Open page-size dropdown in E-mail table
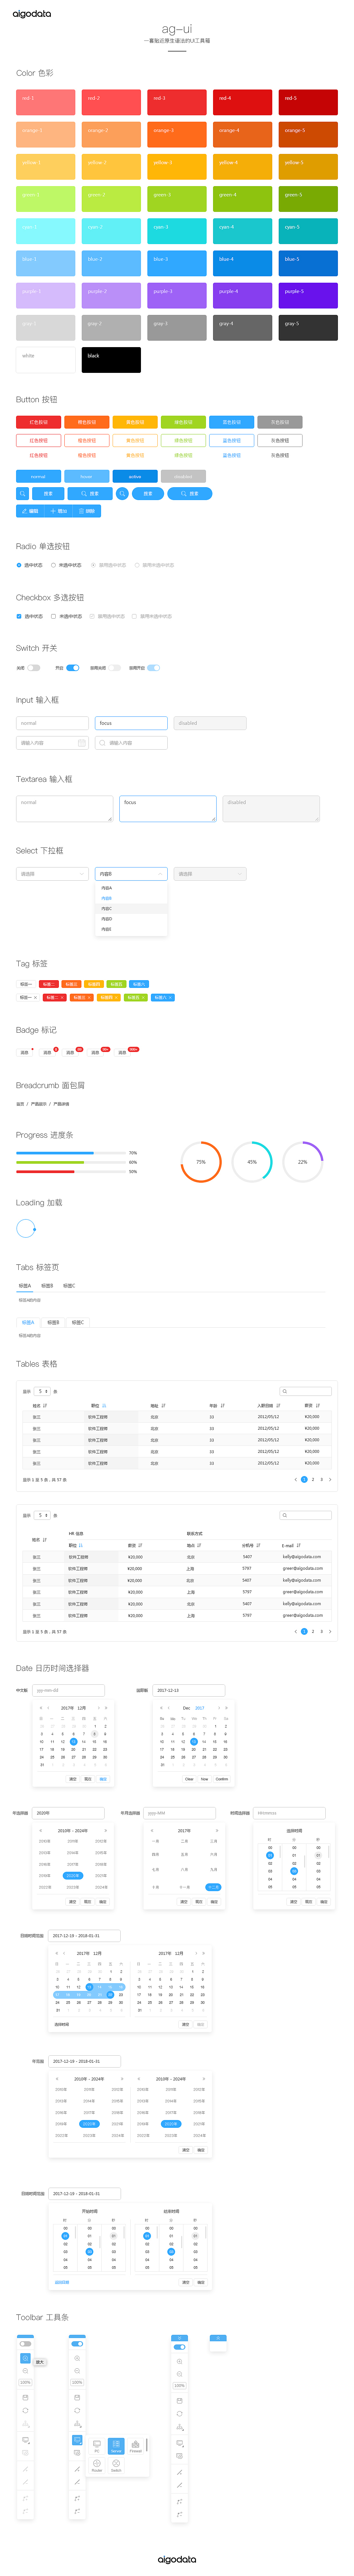The width and height of the screenshot is (354, 2576). coord(42,1515)
